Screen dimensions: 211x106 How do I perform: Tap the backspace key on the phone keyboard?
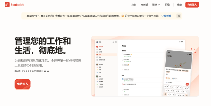(x=186, y=96)
